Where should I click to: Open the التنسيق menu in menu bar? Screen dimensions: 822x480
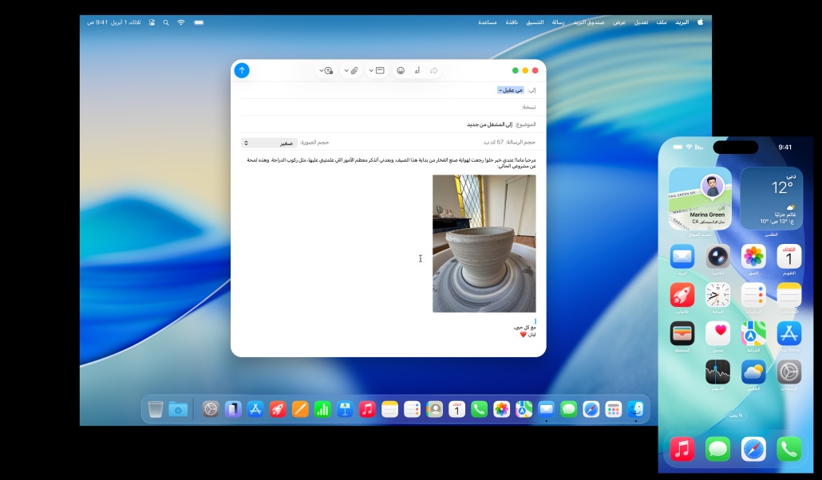(x=534, y=22)
